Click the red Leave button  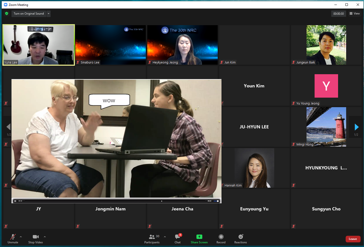point(353,239)
